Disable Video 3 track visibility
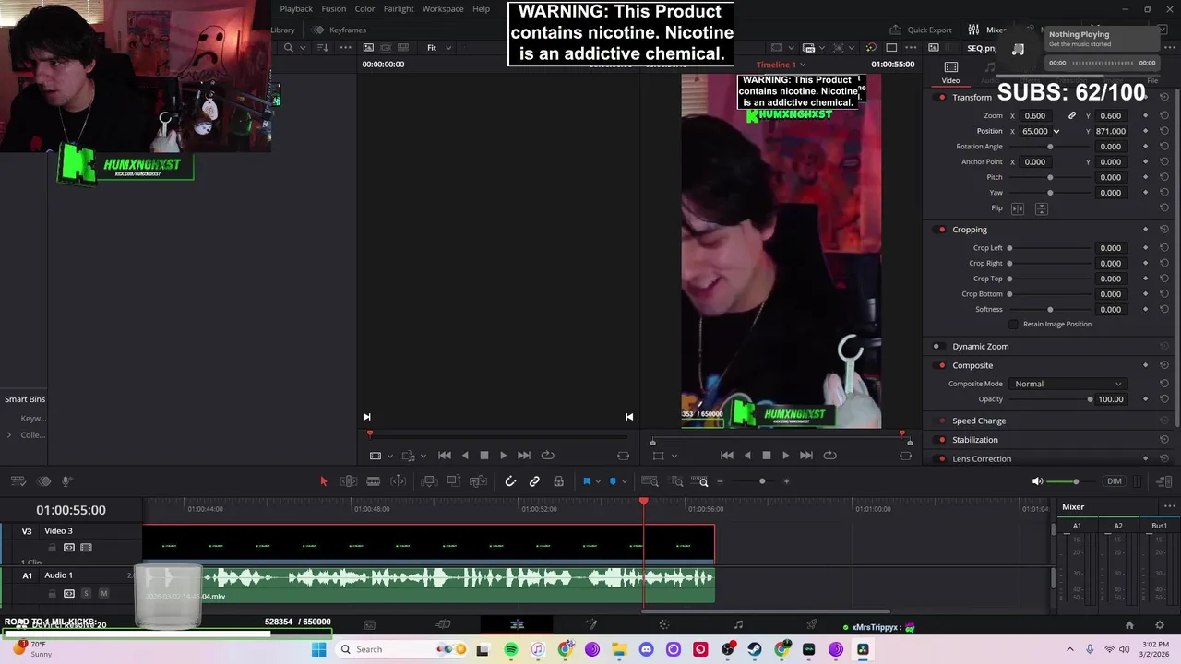The height and width of the screenshot is (664, 1181). coord(86,548)
